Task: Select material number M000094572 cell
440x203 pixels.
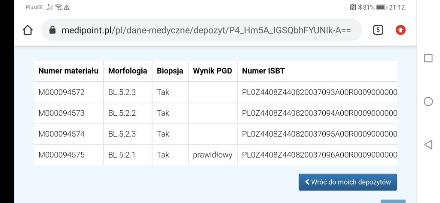Action: (x=61, y=92)
